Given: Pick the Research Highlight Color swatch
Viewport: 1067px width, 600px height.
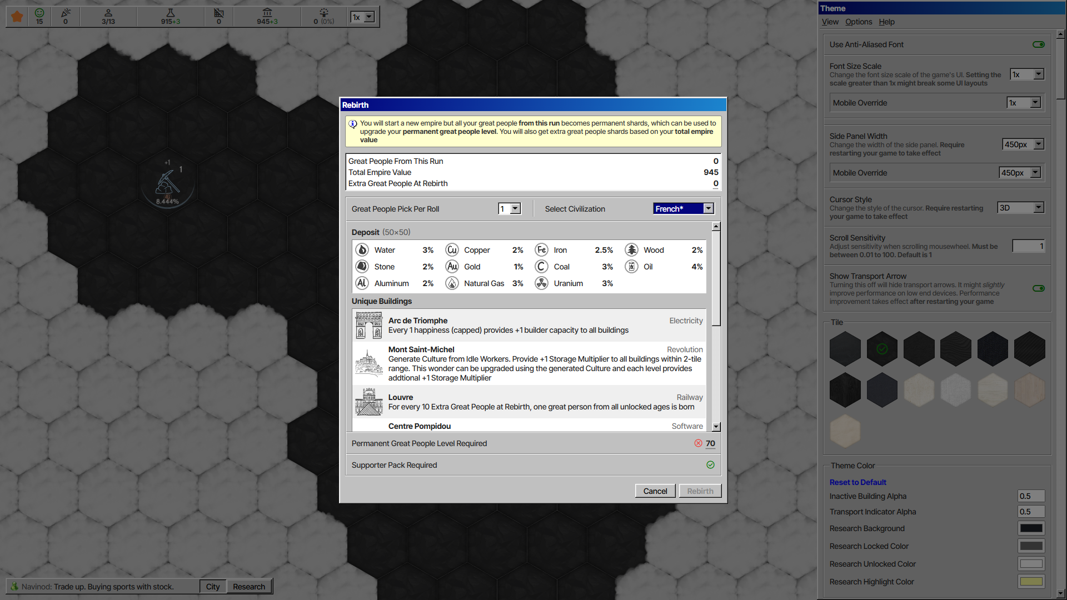Looking at the screenshot, I should [x=1031, y=582].
